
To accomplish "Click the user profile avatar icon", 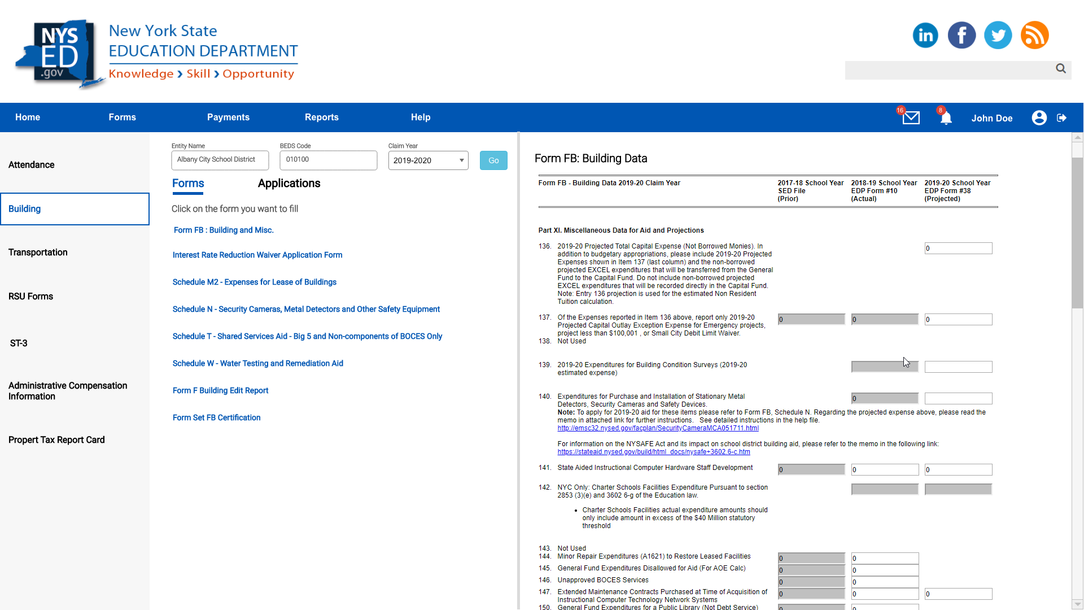I will pyautogui.click(x=1039, y=117).
